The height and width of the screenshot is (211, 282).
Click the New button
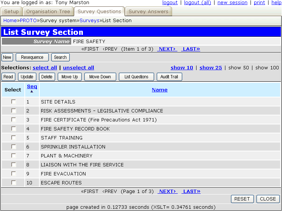click(x=7, y=57)
